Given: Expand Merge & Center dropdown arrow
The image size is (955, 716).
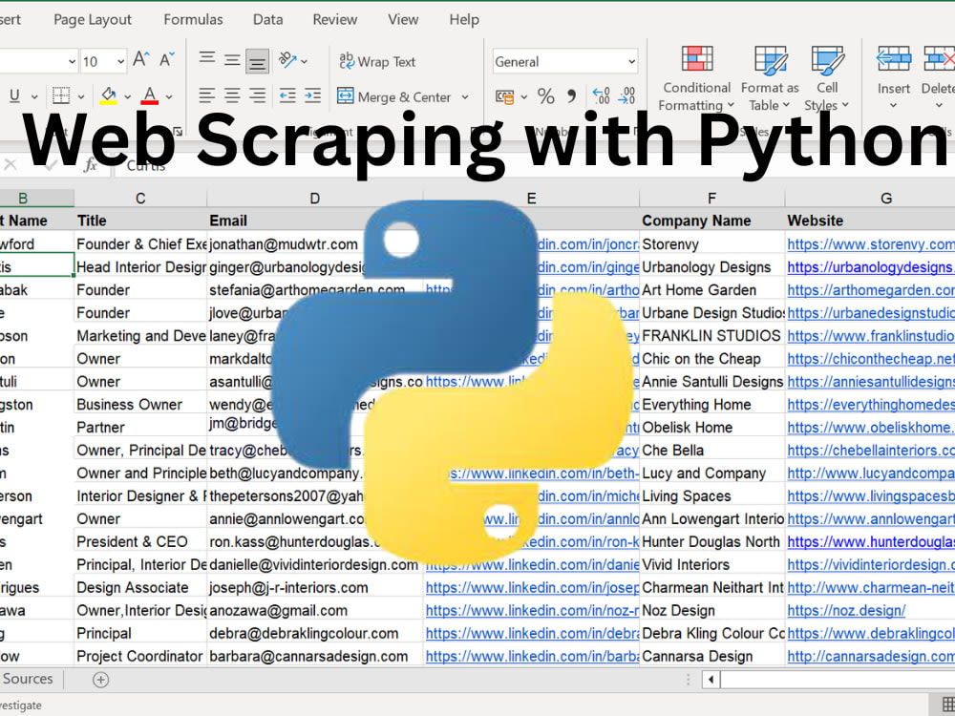Looking at the screenshot, I should coord(465,96).
